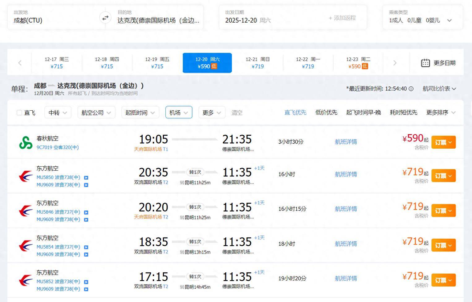The height and width of the screenshot is (302, 472).
Task: Select the 12-22 周一 date tab
Action: (308, 63)
